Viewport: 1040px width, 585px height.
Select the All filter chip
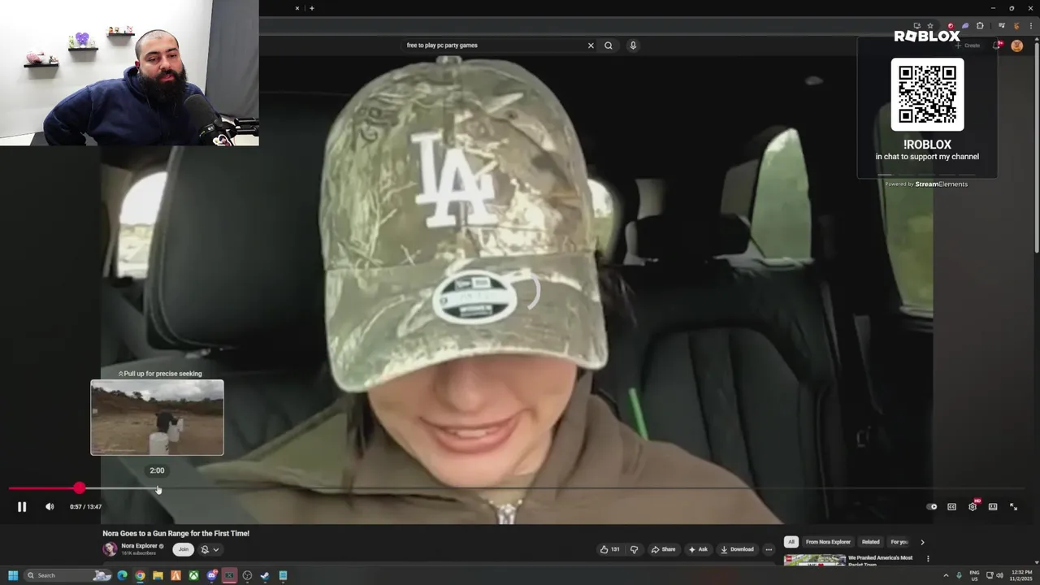(x=791, y=542)
